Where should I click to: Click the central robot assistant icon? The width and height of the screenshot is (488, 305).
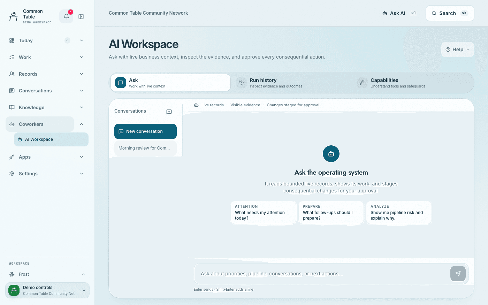click(x=331, y=154)
